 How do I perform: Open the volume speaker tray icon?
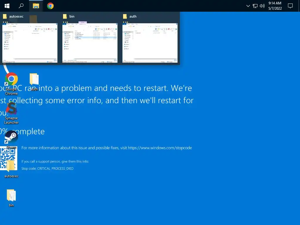click(262, 6)
